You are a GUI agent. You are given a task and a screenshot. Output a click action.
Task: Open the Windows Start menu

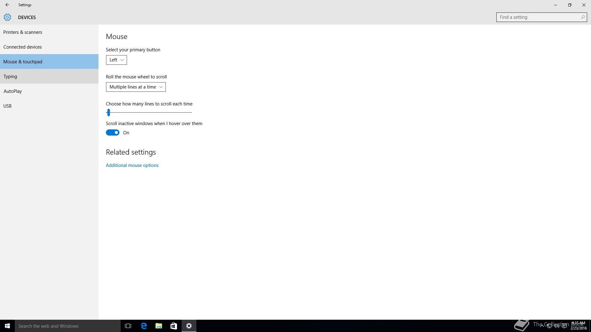[7, 326]
